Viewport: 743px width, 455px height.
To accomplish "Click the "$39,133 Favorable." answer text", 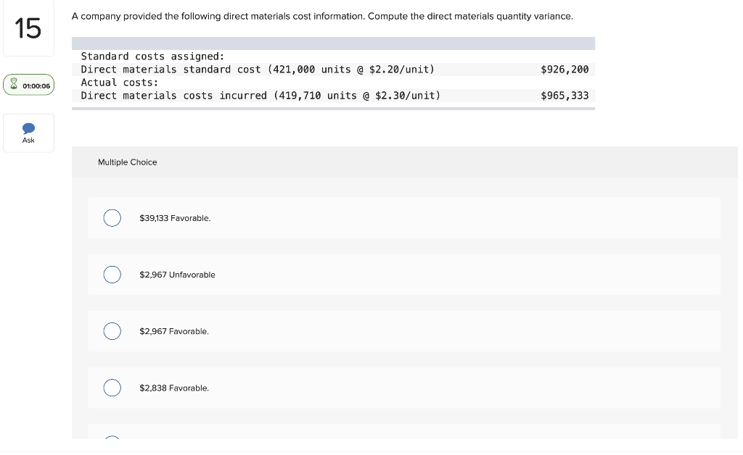I will (175, 218).
